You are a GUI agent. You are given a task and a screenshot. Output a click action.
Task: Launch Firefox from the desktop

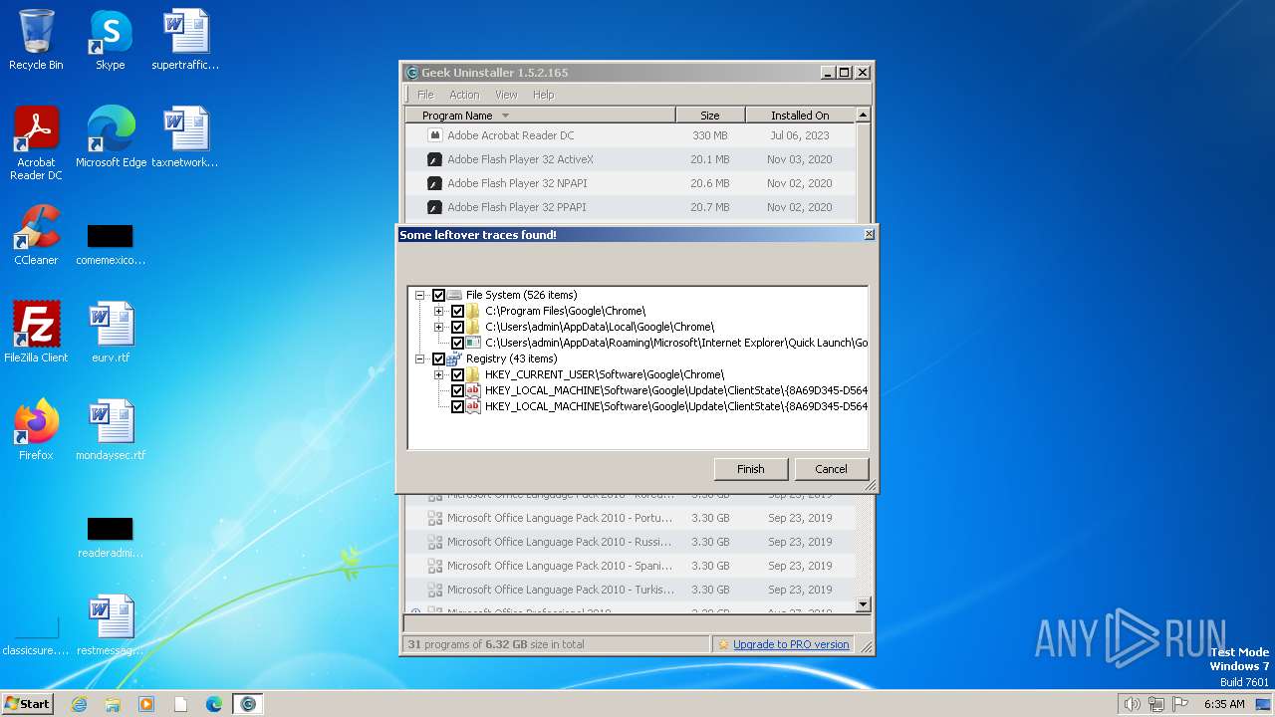[36, 430]
